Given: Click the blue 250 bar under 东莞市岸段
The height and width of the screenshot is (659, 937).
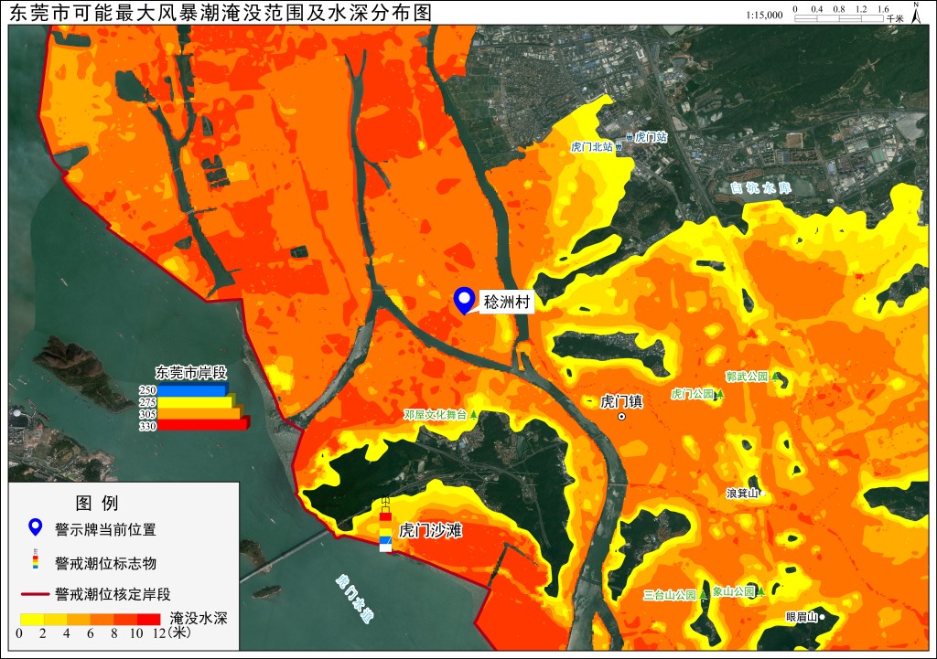Looking at the screenshot, I should pos(192,389).
